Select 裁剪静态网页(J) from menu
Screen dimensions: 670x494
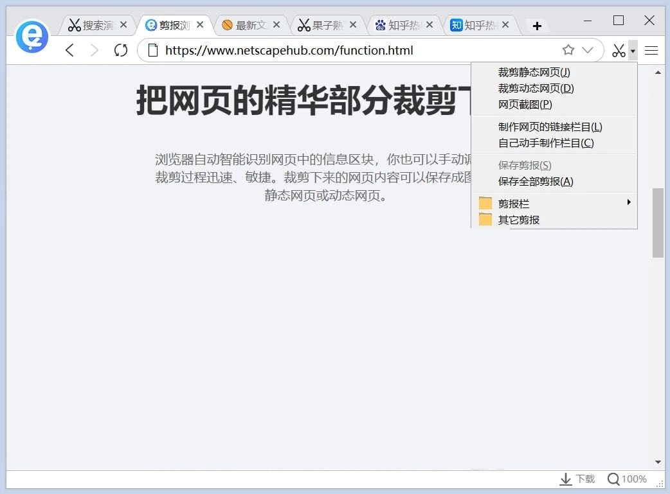tap(534, 73)
